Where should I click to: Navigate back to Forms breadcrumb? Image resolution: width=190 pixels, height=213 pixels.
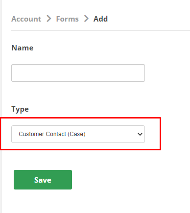click(67, 19)
